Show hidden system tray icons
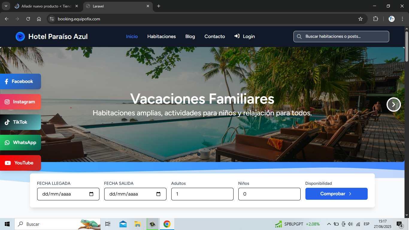Viewport: 409px width, 230px height. click(329, 224)
